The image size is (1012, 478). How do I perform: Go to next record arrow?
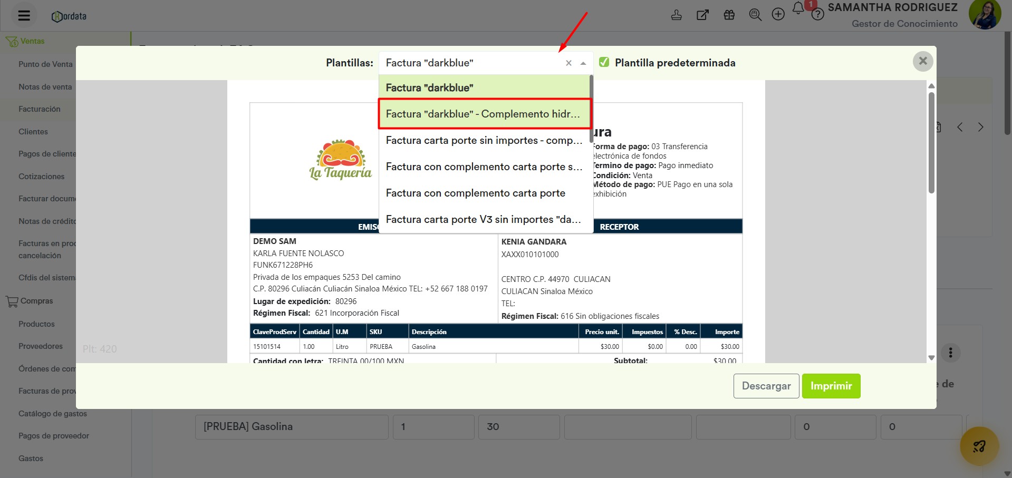click(x=980, y=127)
